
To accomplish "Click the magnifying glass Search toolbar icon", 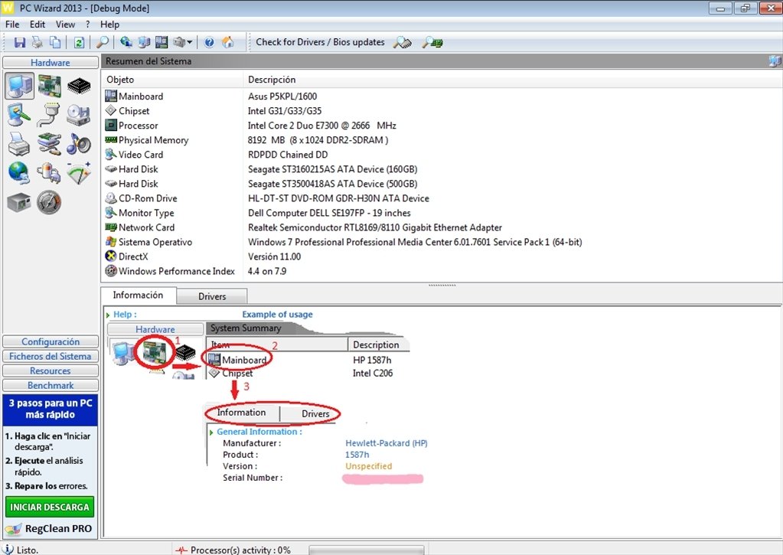I will pos(103,42).
